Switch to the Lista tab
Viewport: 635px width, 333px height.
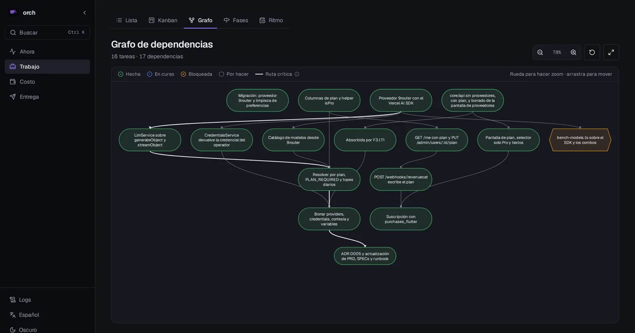pyautogui.click(x=127, y=20)
